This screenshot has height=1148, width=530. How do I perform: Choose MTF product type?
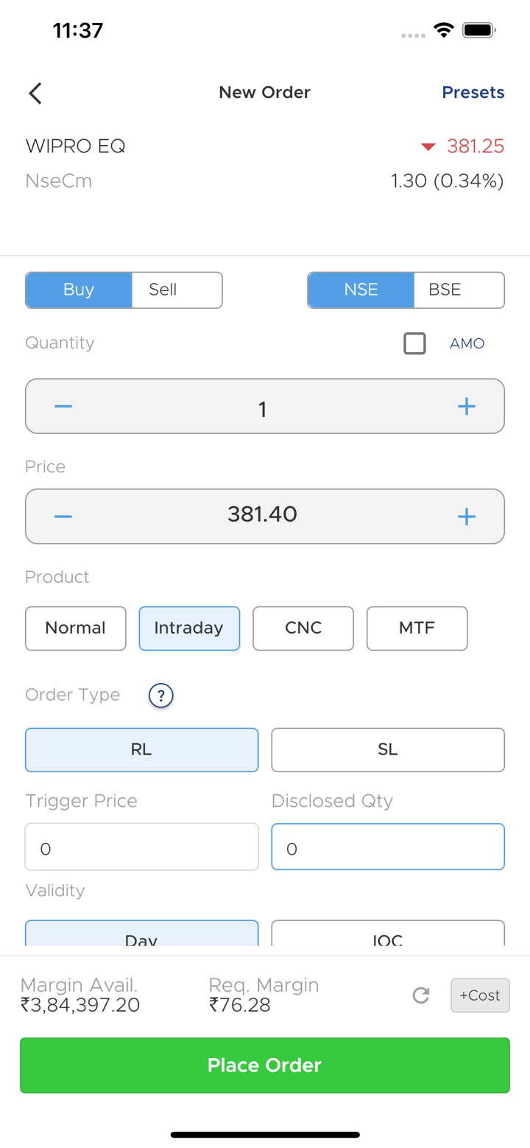[x=417, y=629]
